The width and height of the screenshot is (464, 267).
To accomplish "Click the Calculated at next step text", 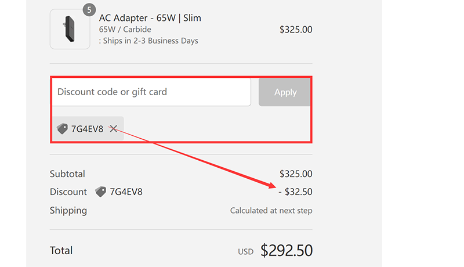I will [271, 211].
